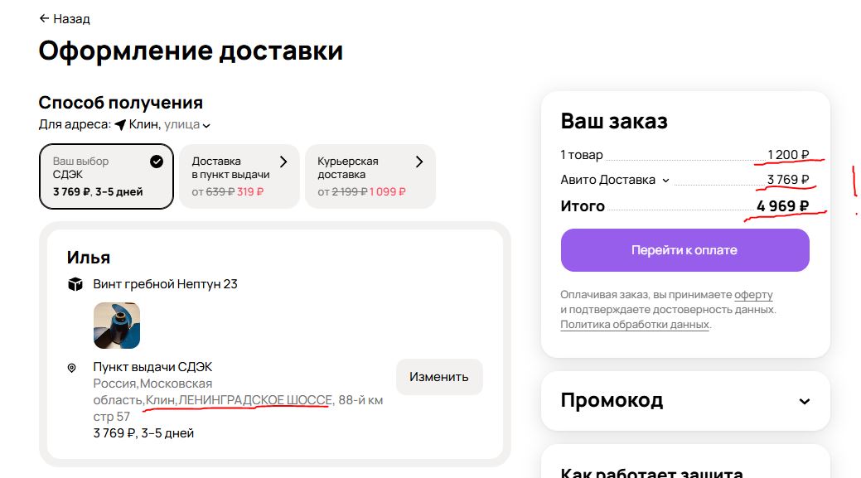Open the оферту link

point(753,295)
